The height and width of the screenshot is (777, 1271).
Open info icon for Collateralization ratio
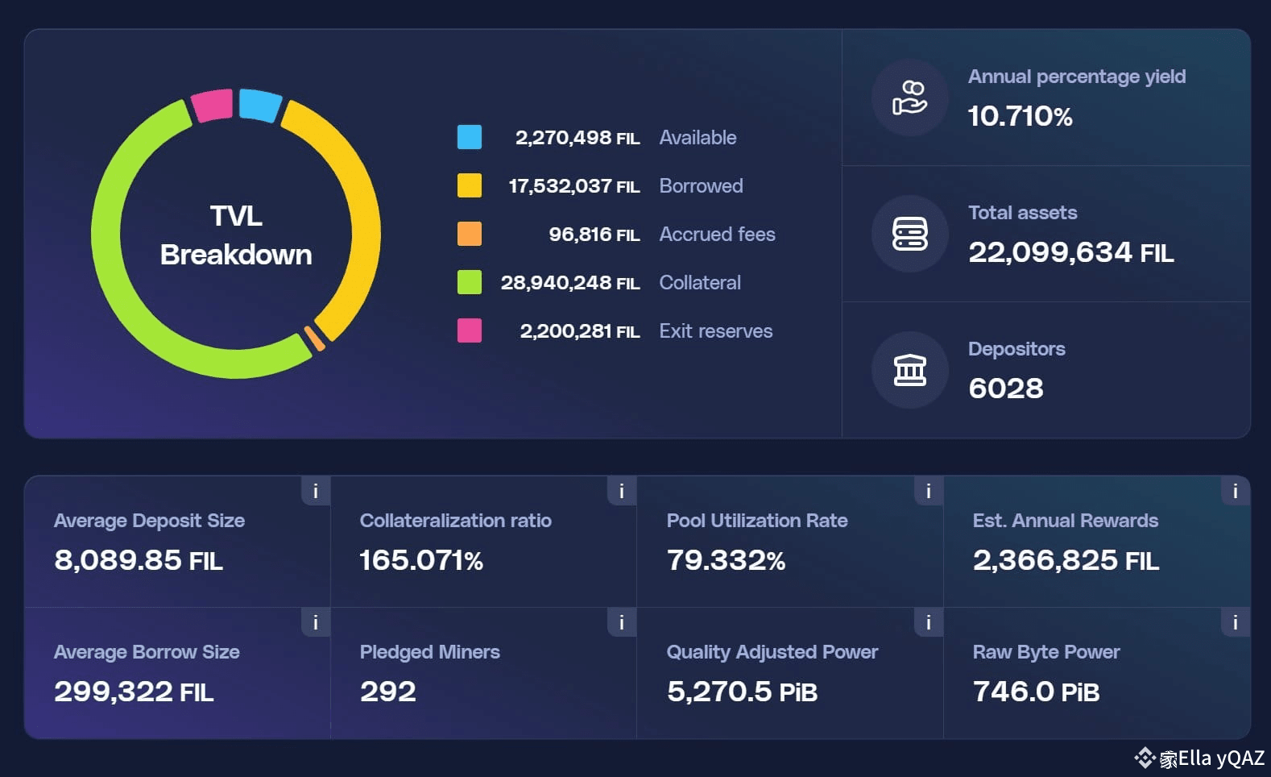(x=622, y=491)
